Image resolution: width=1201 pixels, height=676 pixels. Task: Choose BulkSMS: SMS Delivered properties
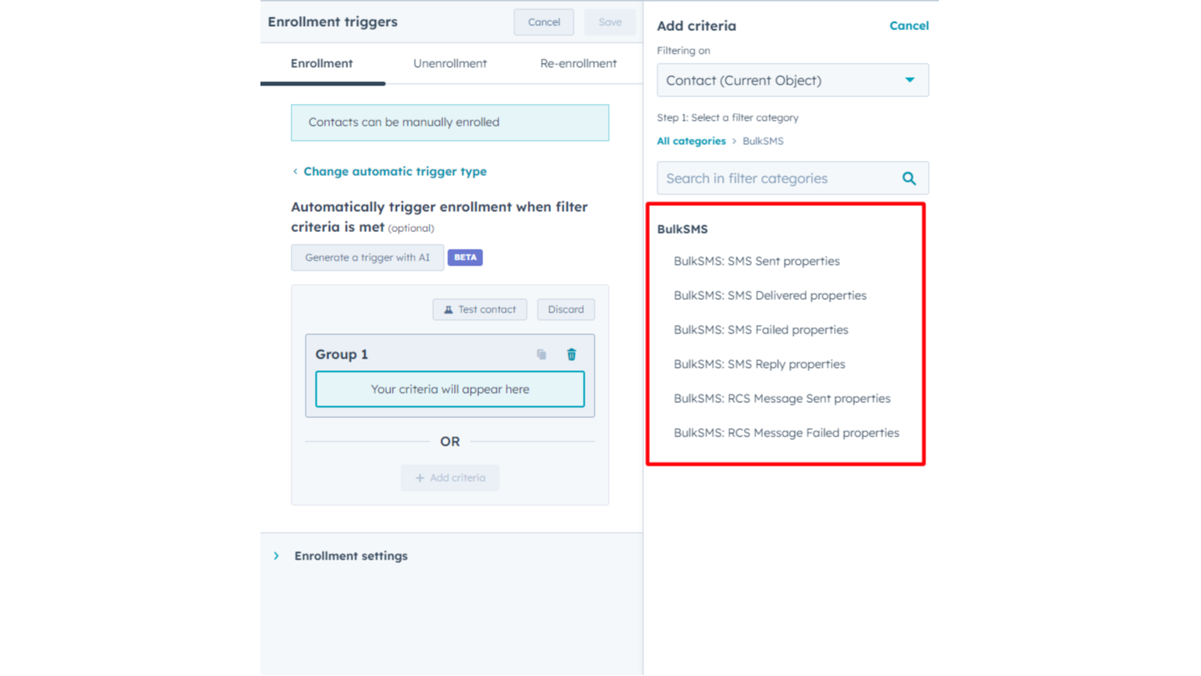pos(770,296)
